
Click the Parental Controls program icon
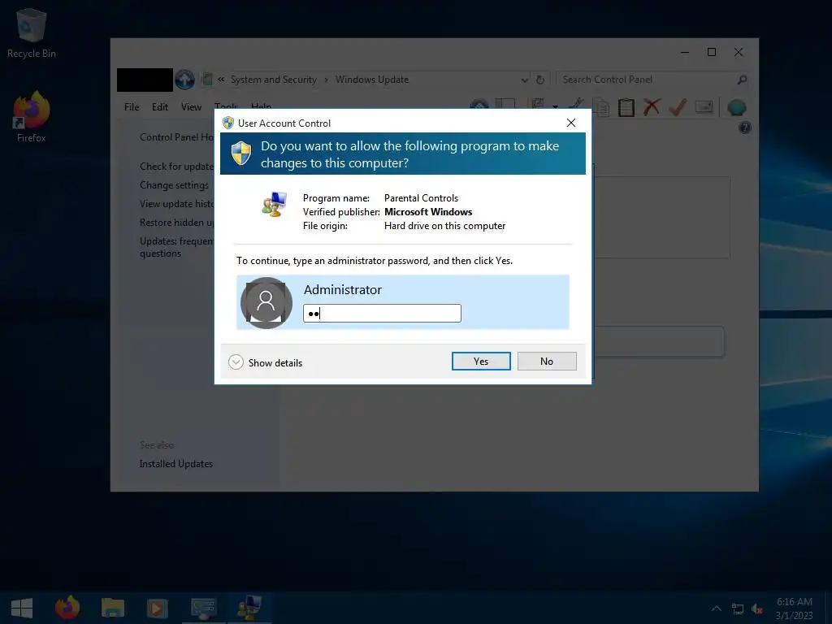pyautogui.click(x=275, y=205)
